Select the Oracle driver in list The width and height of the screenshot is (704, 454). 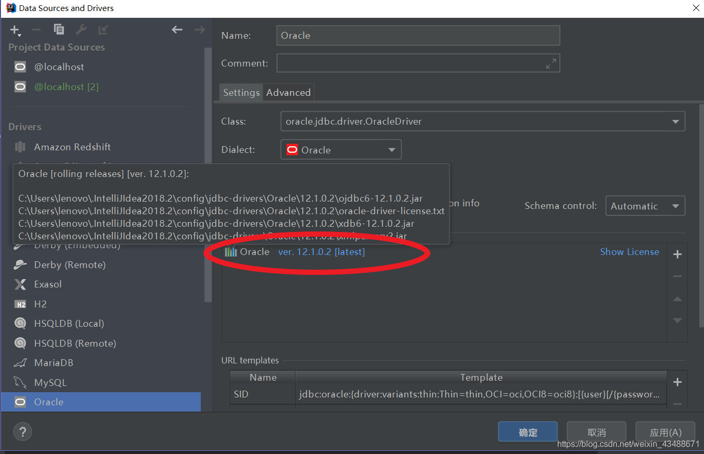(x=101, y=402)
